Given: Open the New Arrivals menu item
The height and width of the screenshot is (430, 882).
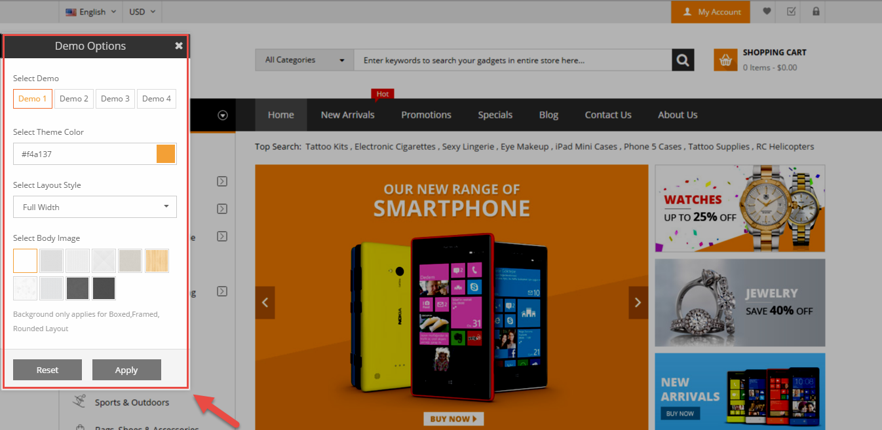Looking at the screenshot, I should tap(347, 115).
